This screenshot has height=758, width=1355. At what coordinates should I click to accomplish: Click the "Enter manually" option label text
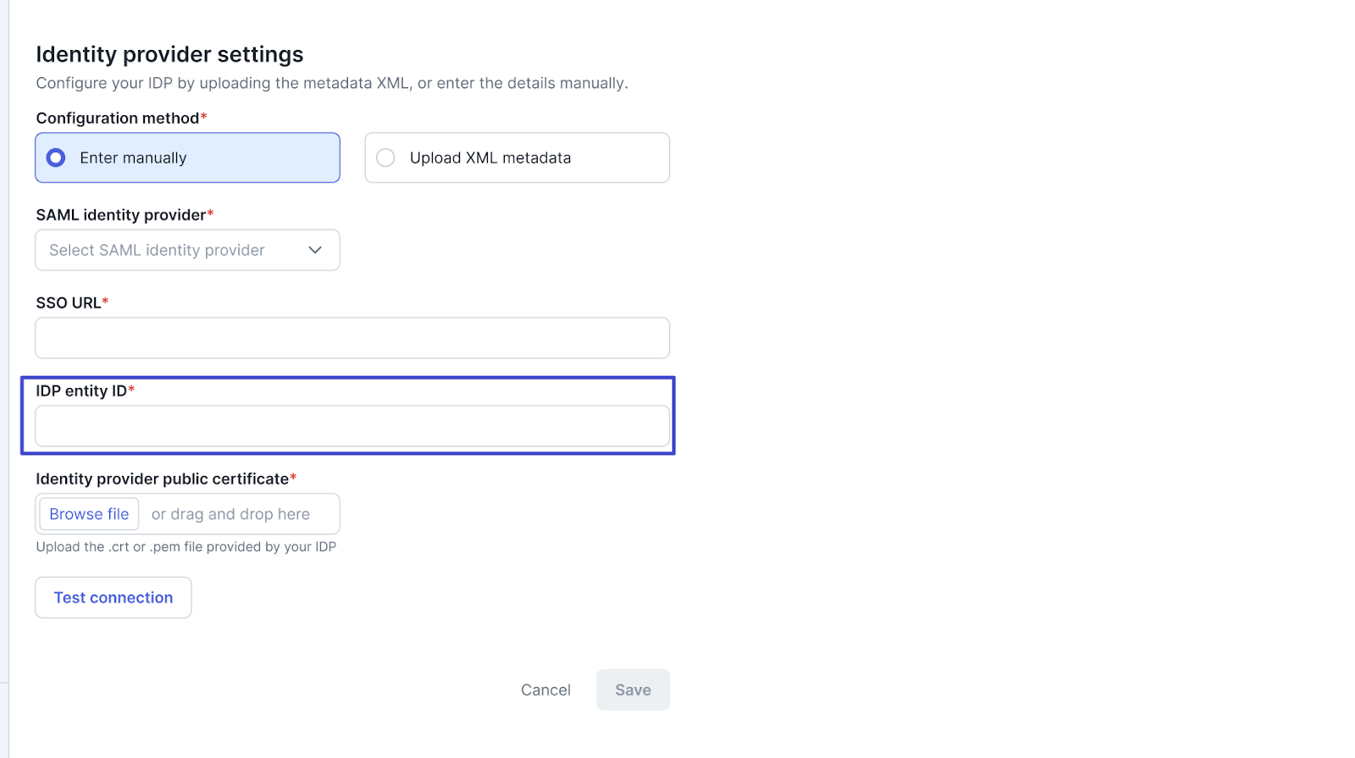[133, 158]
